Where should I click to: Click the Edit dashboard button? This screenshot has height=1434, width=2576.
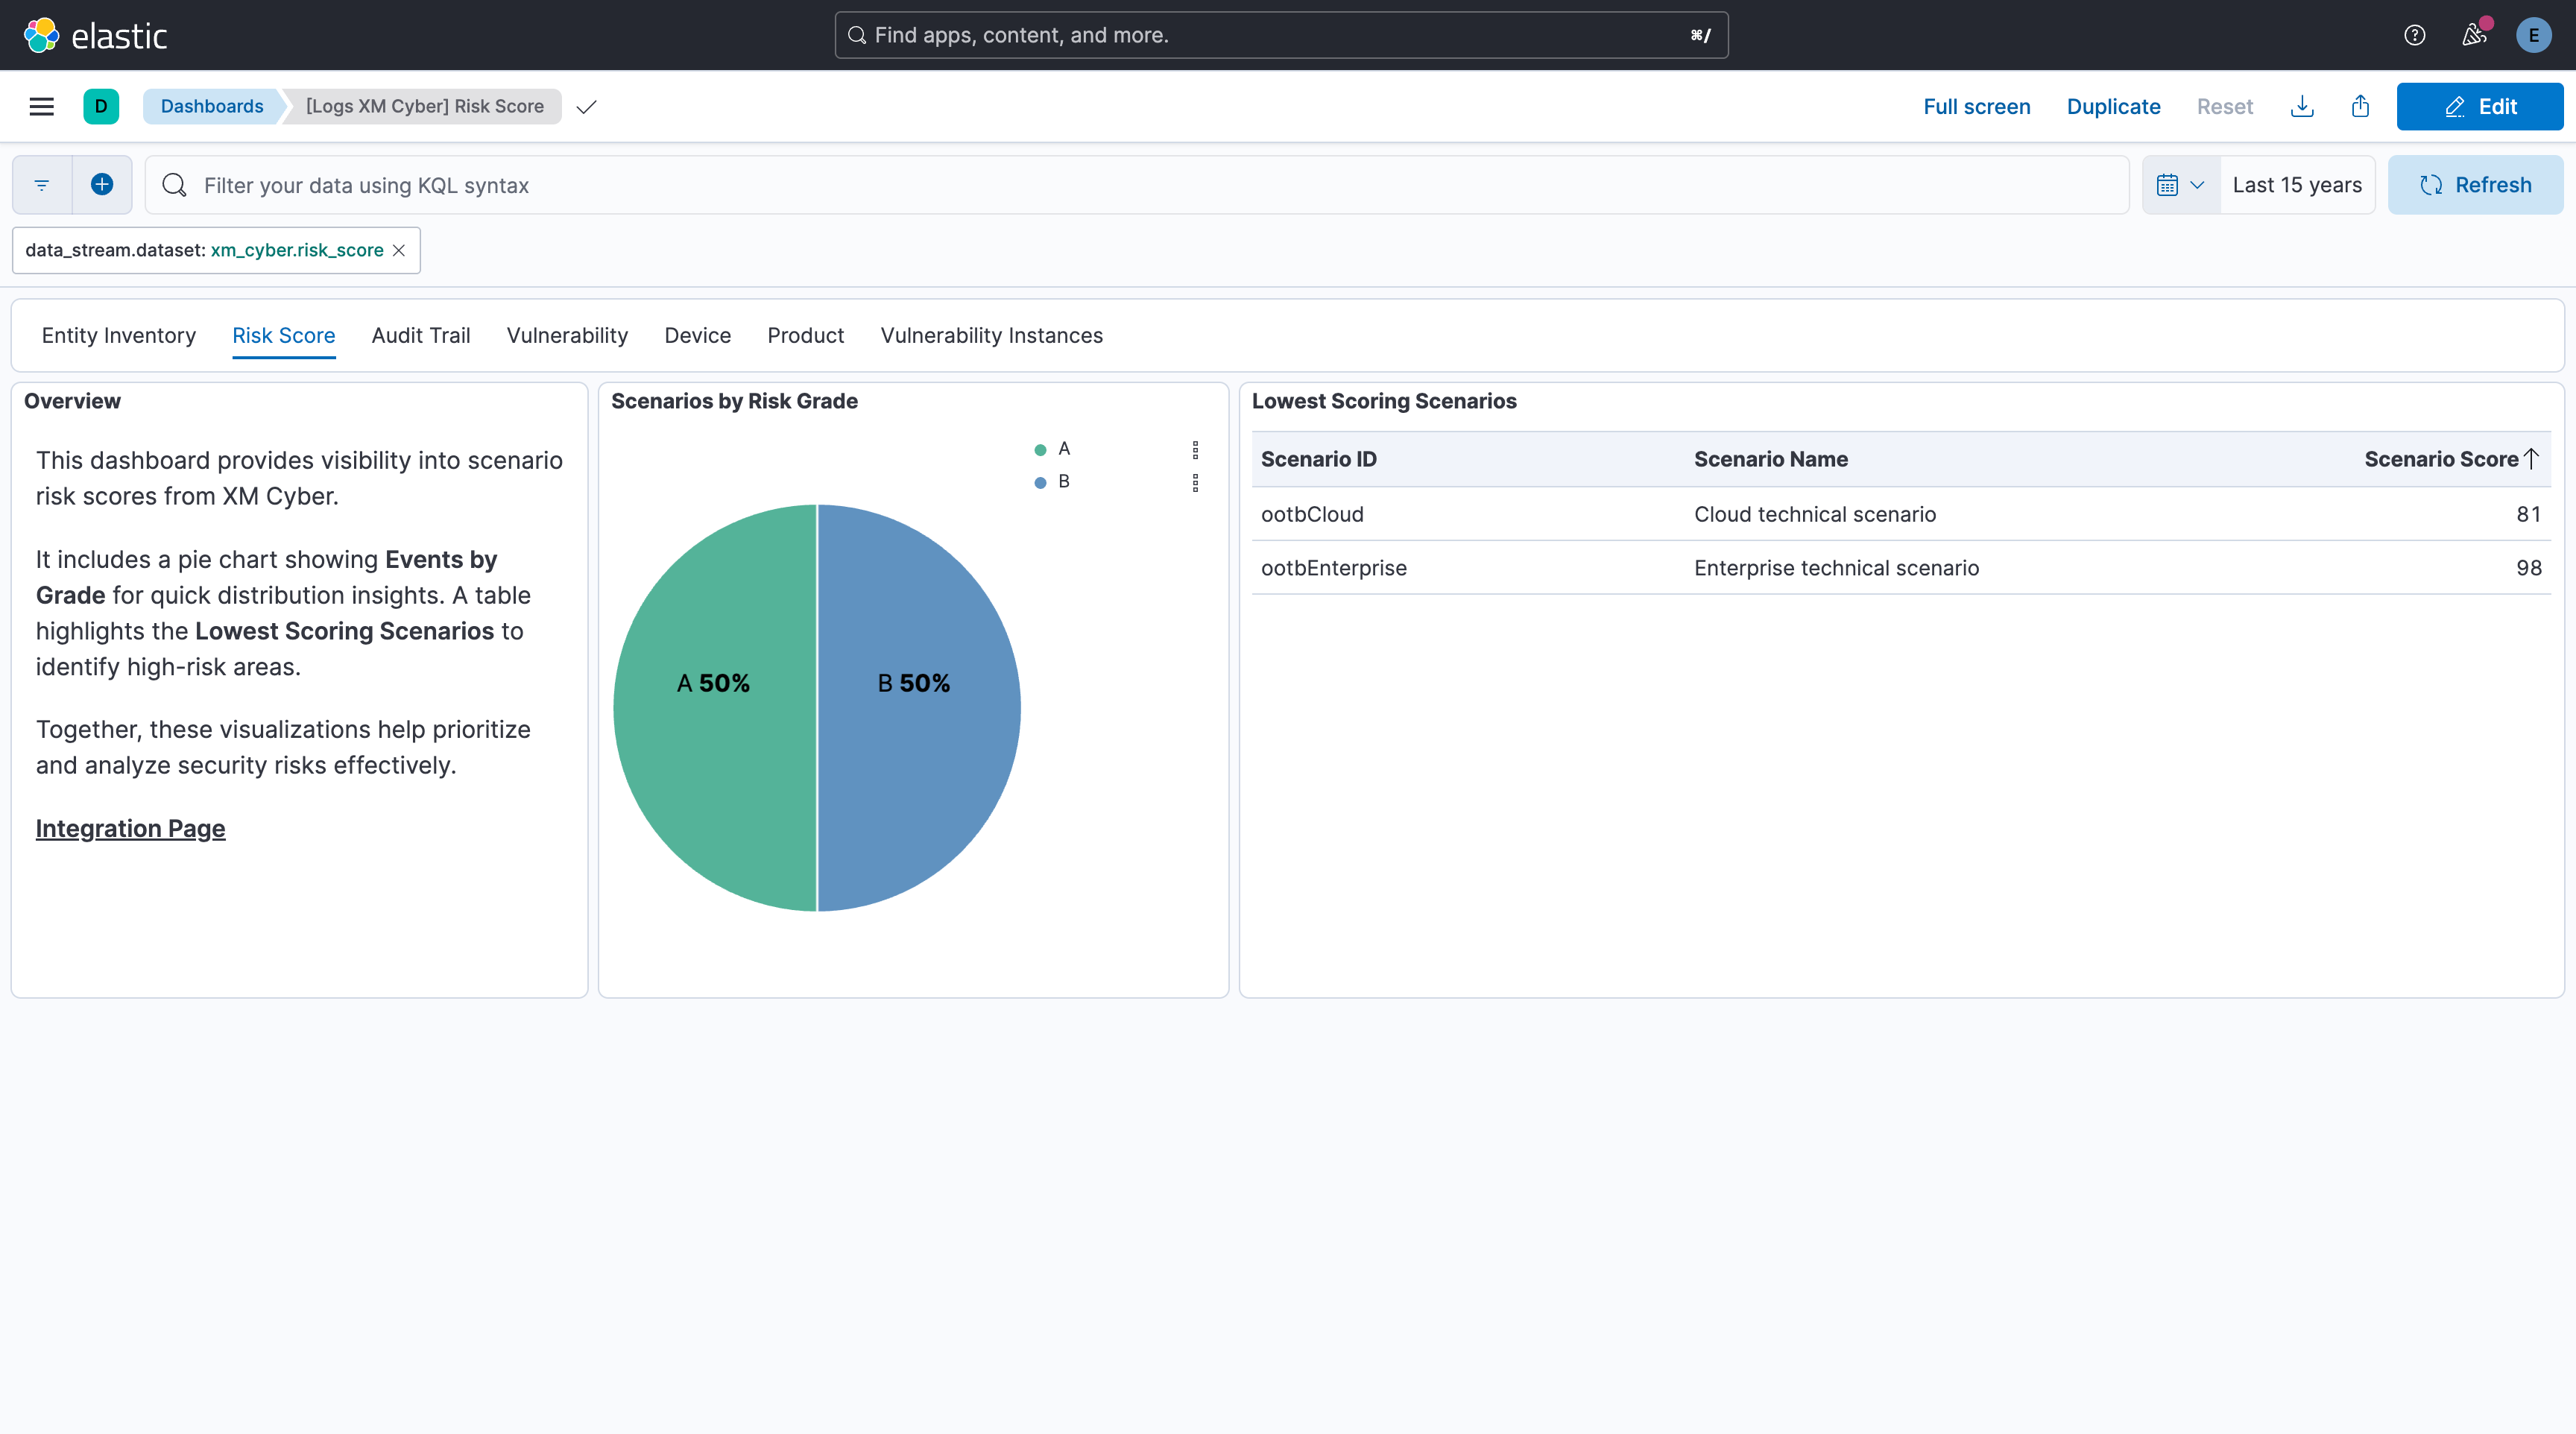(2480, 106)
